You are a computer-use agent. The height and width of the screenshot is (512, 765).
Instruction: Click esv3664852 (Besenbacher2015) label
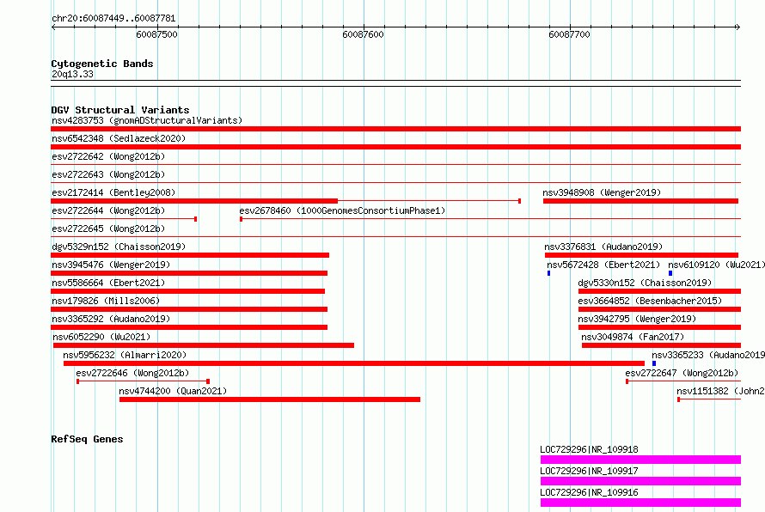click(x=650, y=301)
